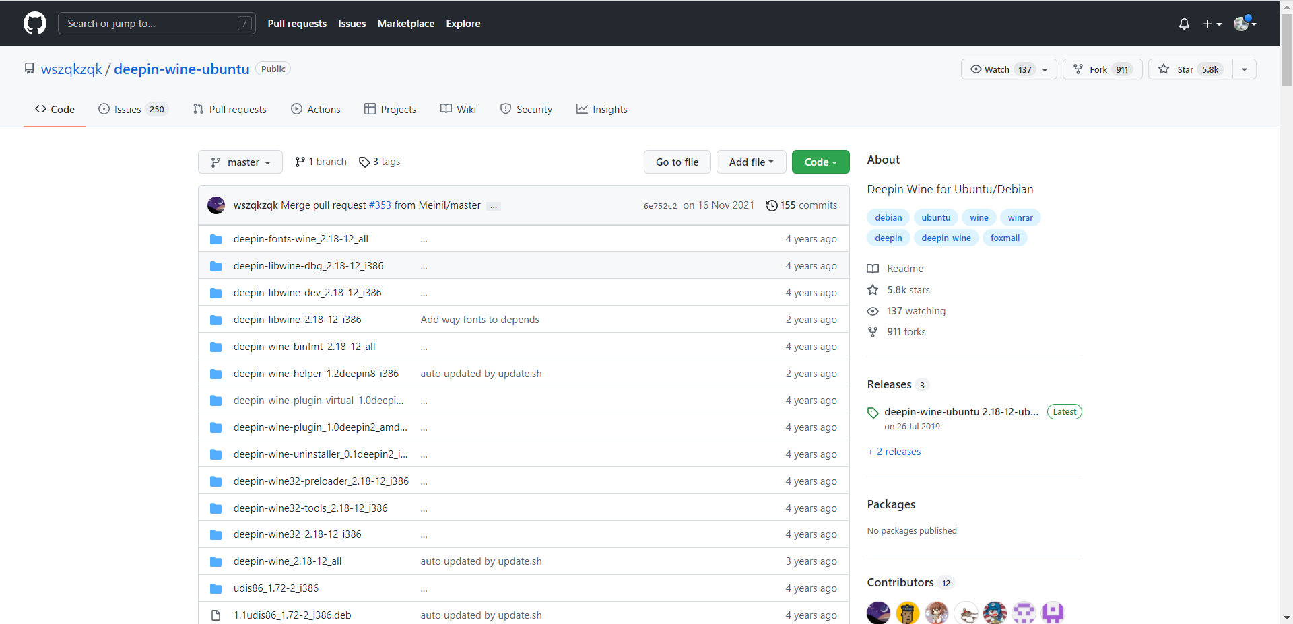Click folder icon for deepin-wine-binfmt_2.18-12_all
This screenshot has height=624, width=1293.
[215, 347]
